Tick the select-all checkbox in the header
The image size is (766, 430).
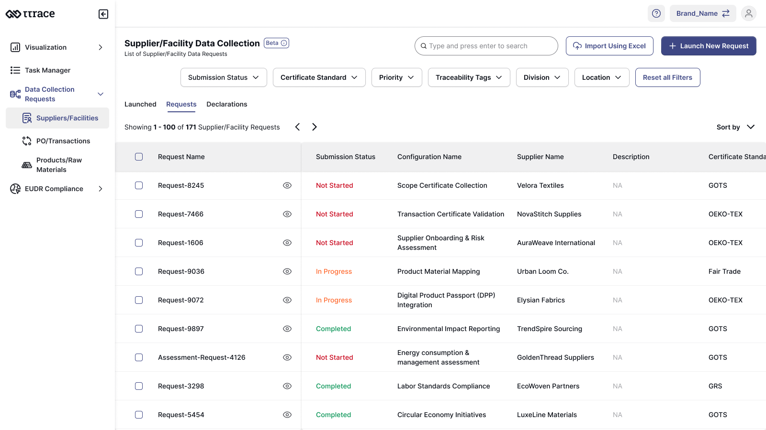pyautogui.click(x=139, y=157)
